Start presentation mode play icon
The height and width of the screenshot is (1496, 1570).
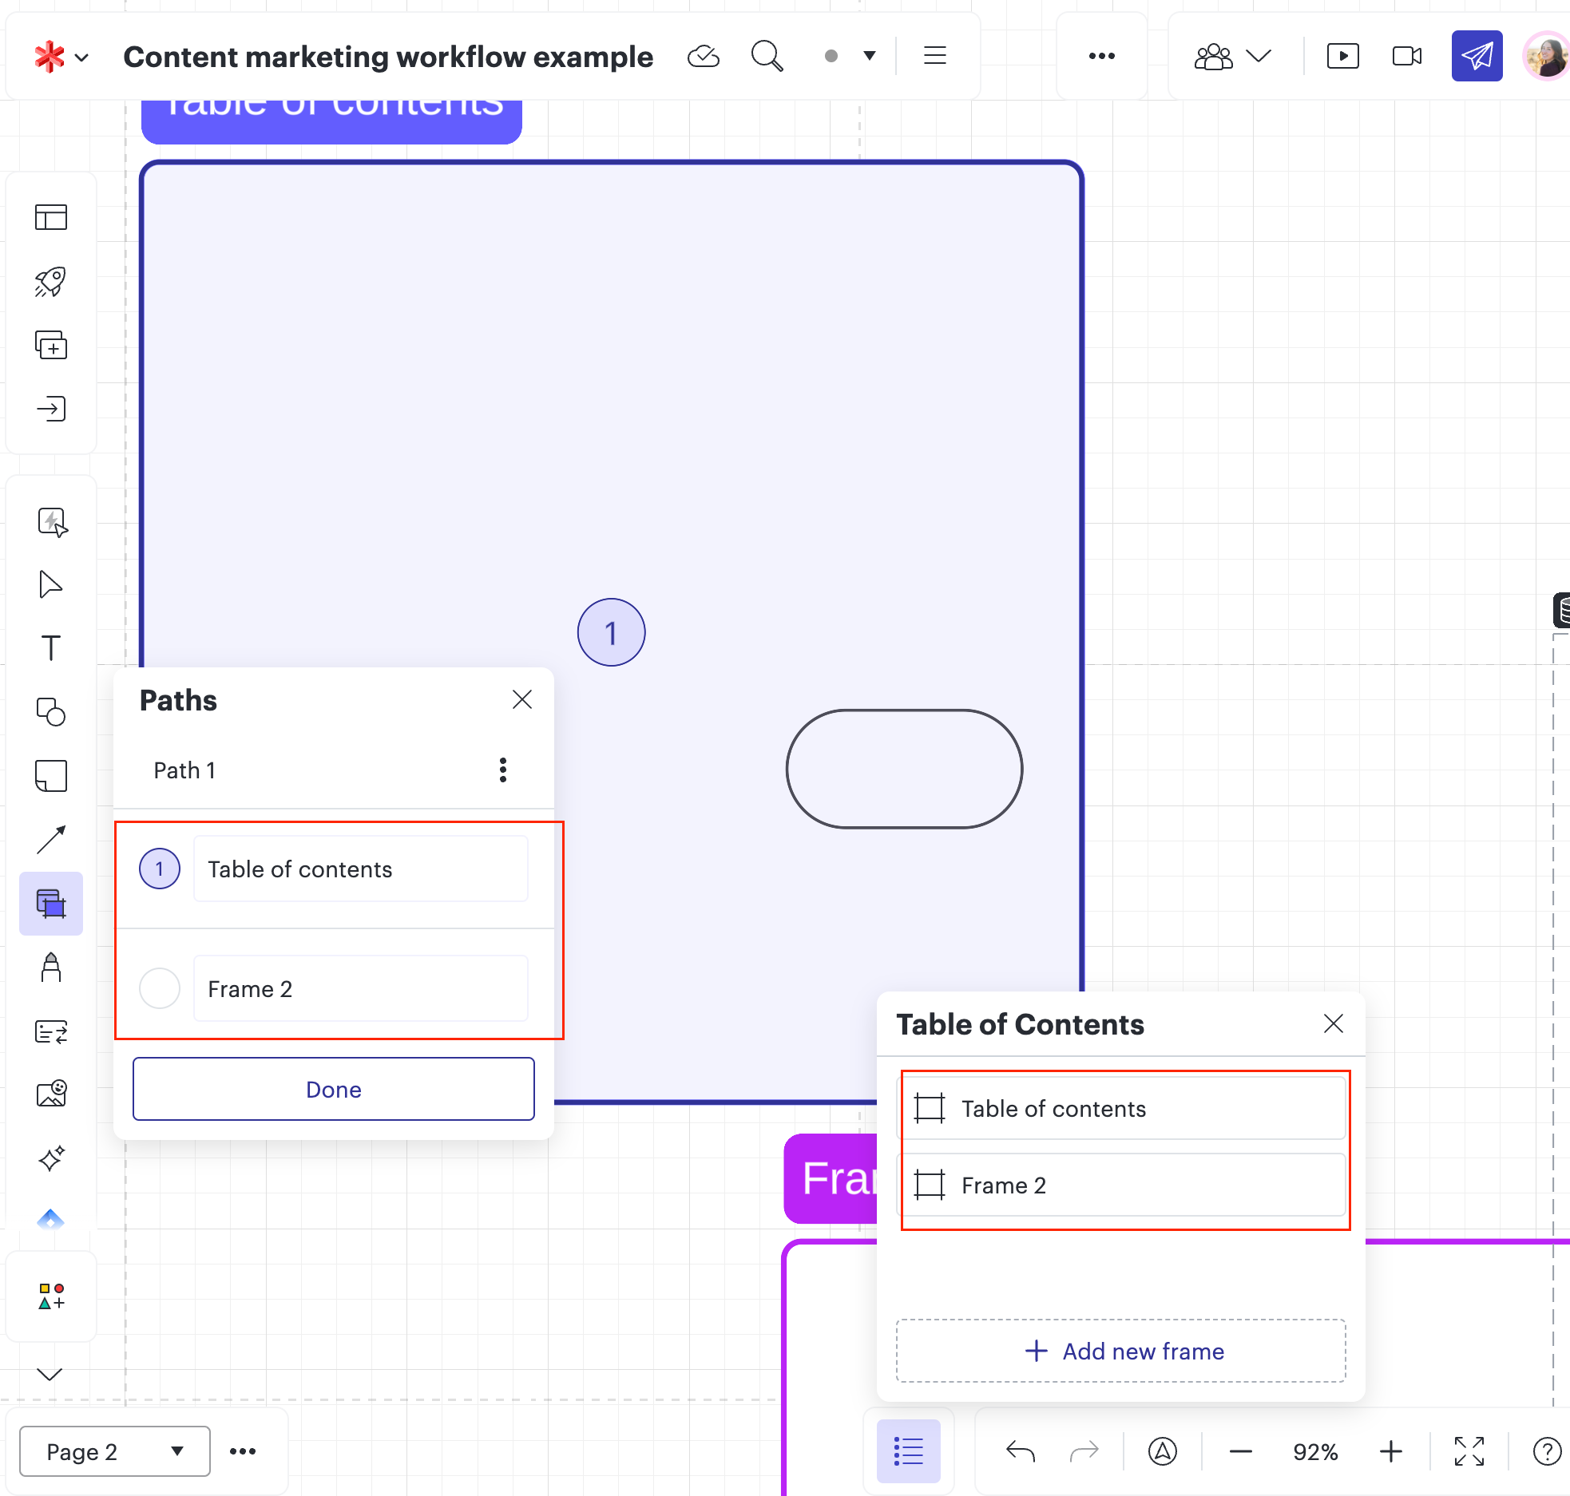coord(1343,56)
